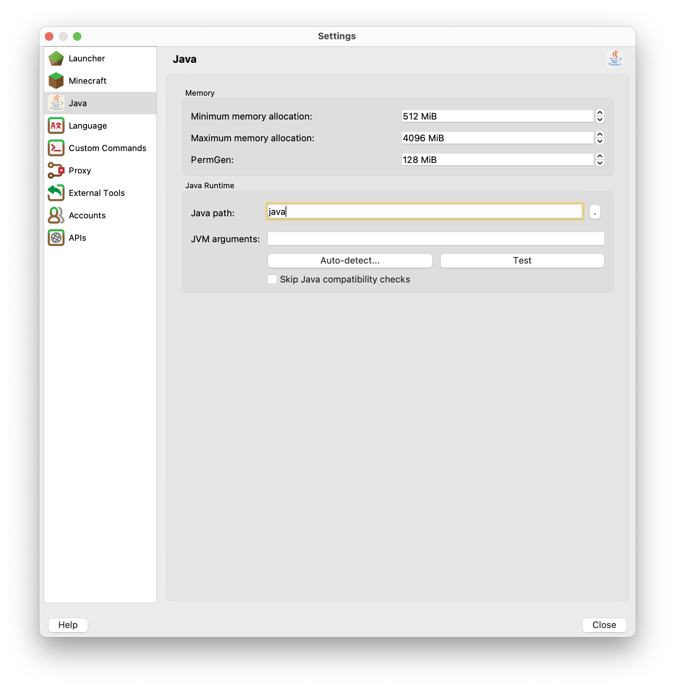Select the Custom Commands terminal icon
Viewport: 675px width, 689px height.
pos(56,148)
